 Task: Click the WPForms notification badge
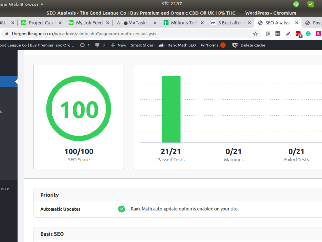coord(223,45)
